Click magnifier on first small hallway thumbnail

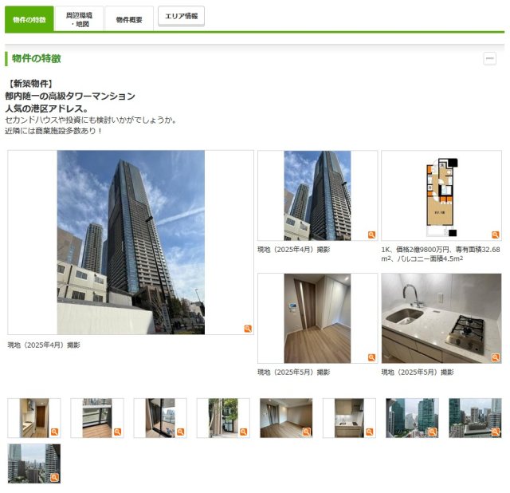pos(54,432)
